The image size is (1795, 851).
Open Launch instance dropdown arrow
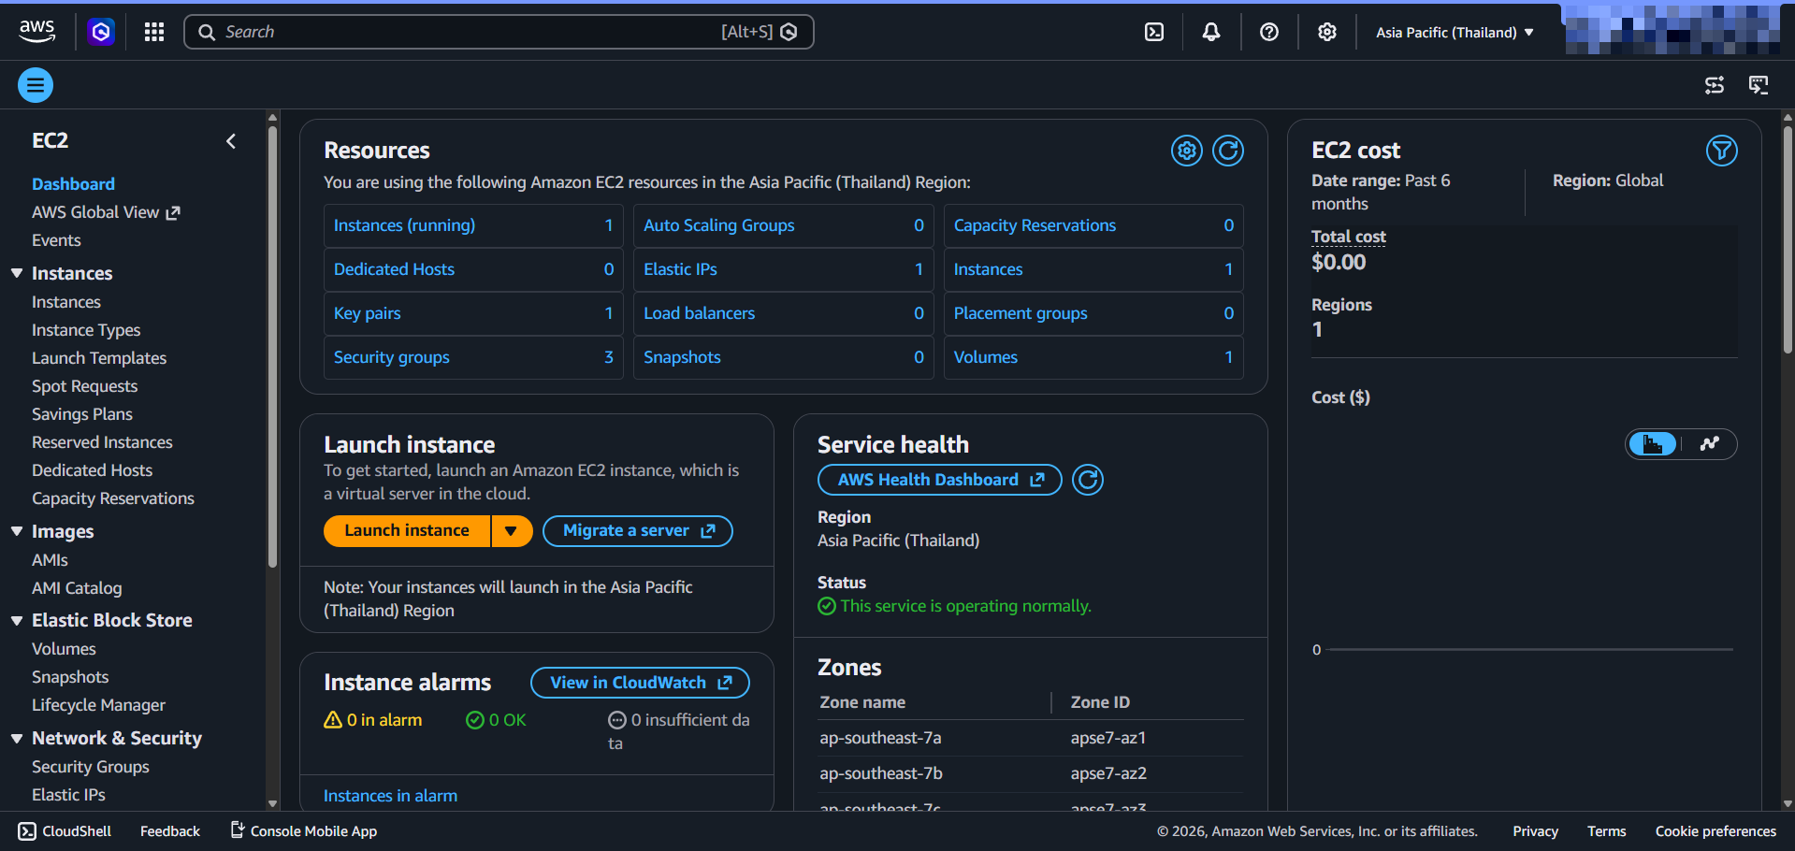(512, 531)
